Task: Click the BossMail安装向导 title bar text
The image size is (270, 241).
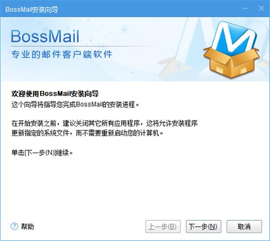Action: [x=31, y=9]
